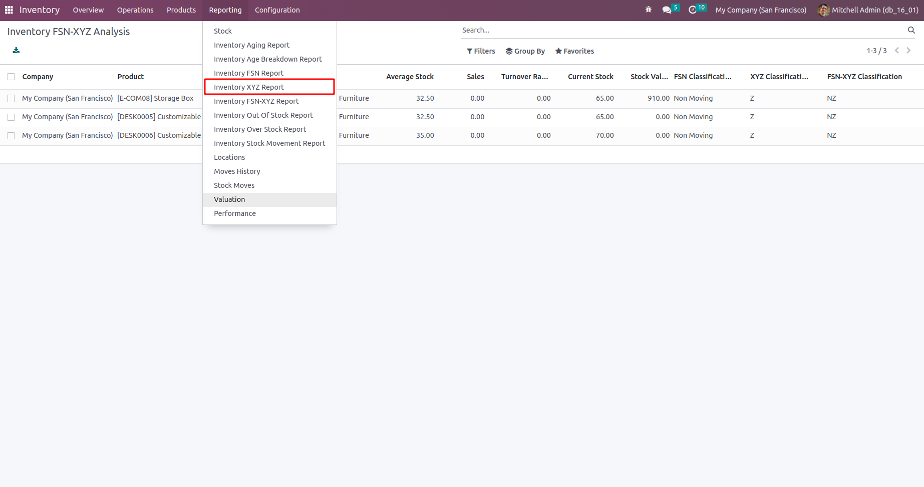
Task: Check the E-COM08 Storage Box row
Action: pyautogui.click(x=11, y=99)
